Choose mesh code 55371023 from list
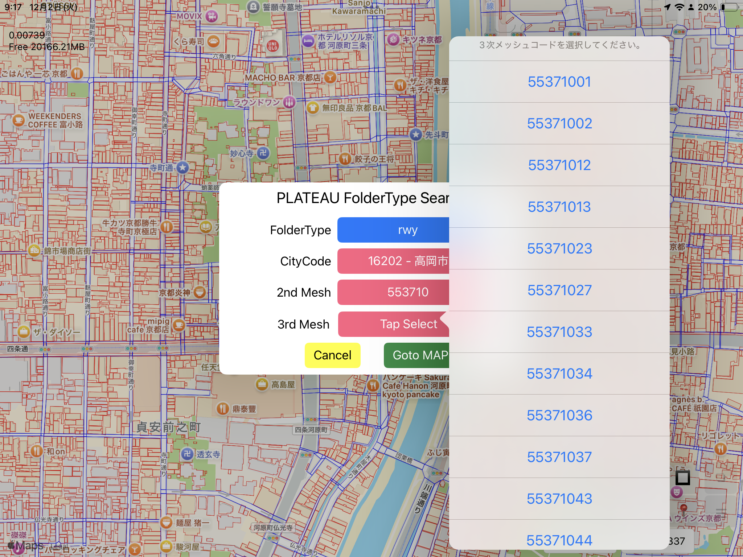The height and width of the screenshot is (557, 743). pyautogui.click(x=559, y=249)
